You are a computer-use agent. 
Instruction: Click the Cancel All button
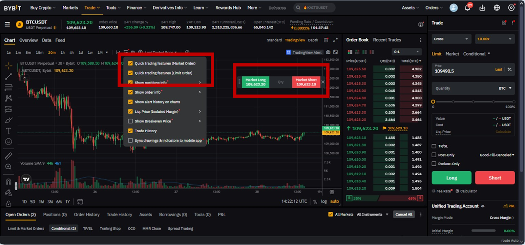click(404, 215)
